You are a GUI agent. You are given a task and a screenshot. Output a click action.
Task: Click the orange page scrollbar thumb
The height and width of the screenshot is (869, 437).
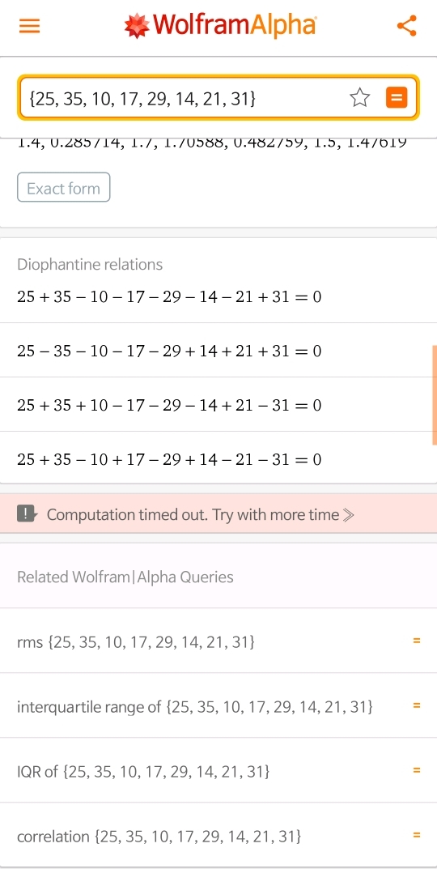click(x=435, y=394)
